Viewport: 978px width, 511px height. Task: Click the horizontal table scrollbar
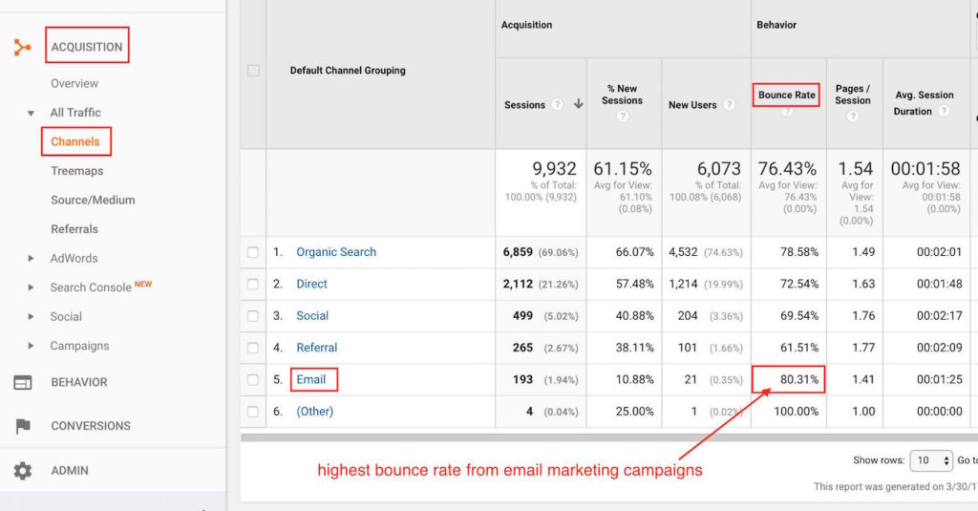(x=608, y=437)
